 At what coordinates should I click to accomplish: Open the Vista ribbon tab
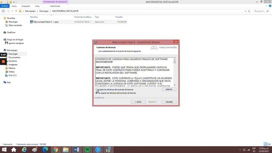click(x=37, y=6)
